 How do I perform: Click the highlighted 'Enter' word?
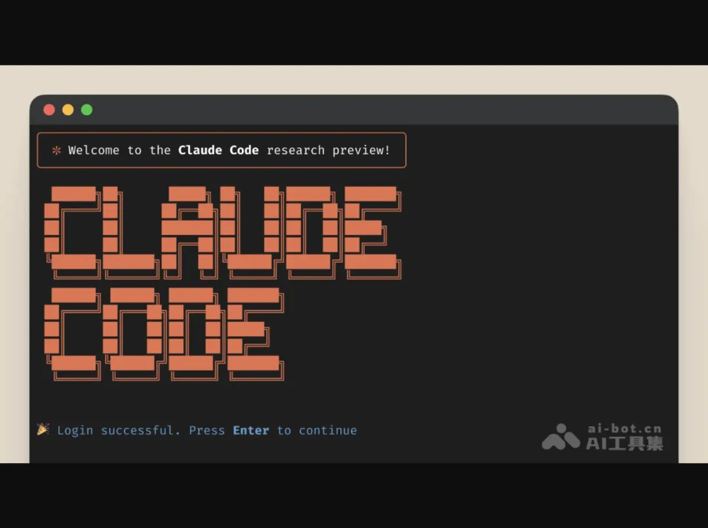(x=251, y=430)
